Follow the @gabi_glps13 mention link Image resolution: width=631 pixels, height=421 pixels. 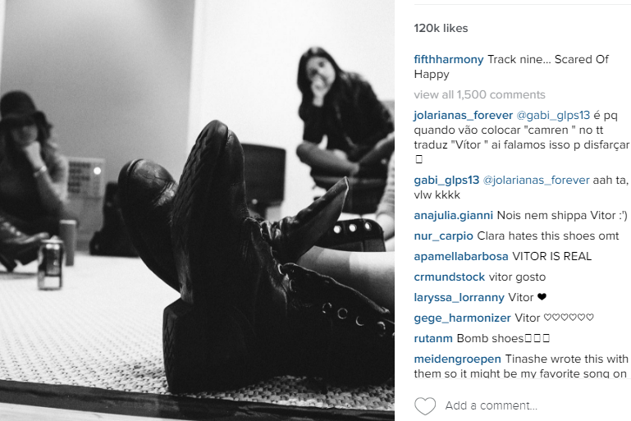click(553, 115)
